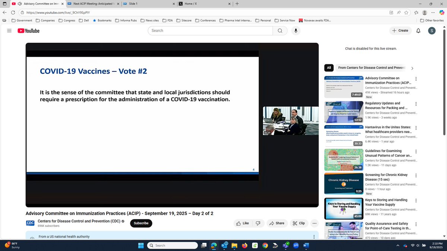The height and width of the screenshot is (251, 447).
Task: Open File Explorer from the taskbar
Action: click(234, 245)
